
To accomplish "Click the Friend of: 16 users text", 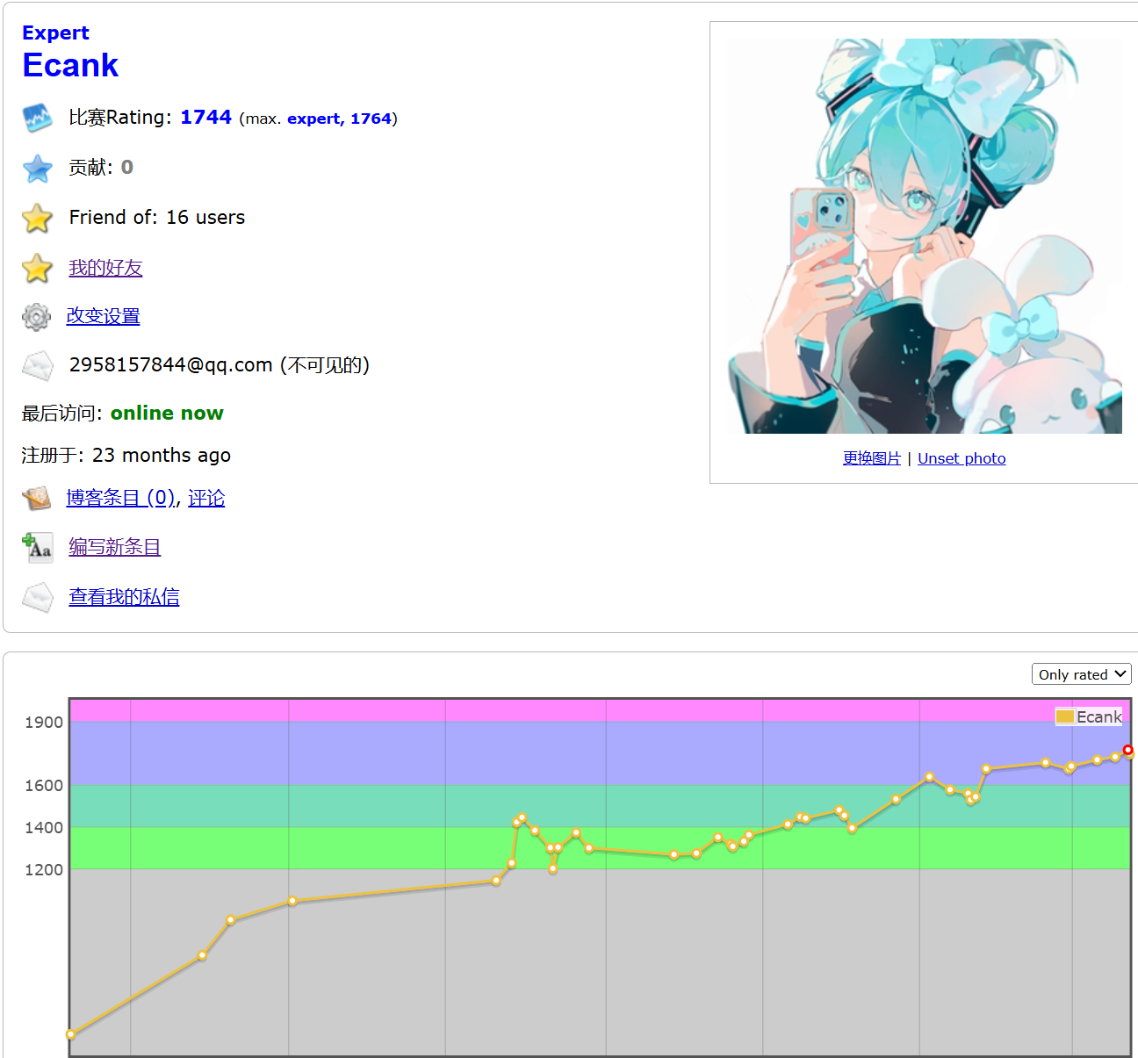I will 157,218.
